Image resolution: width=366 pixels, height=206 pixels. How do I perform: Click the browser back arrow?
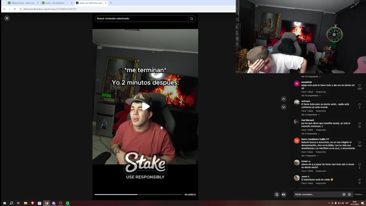[4, 9]
